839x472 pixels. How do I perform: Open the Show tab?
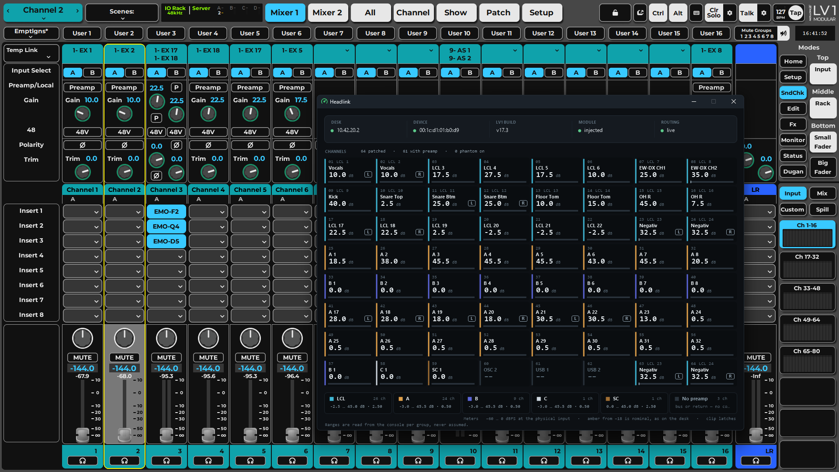(x=456, y=13)
